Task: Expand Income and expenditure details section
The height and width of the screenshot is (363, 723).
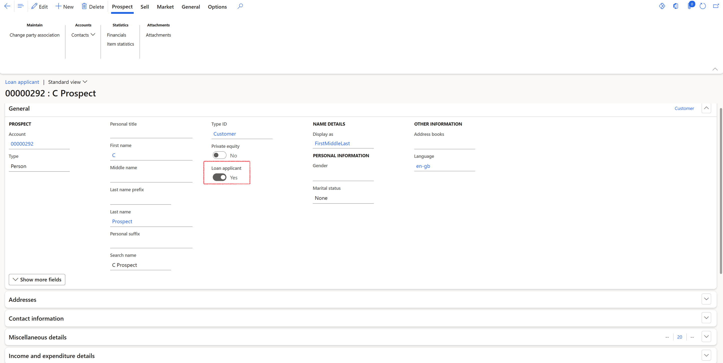Action: (706, 355)
